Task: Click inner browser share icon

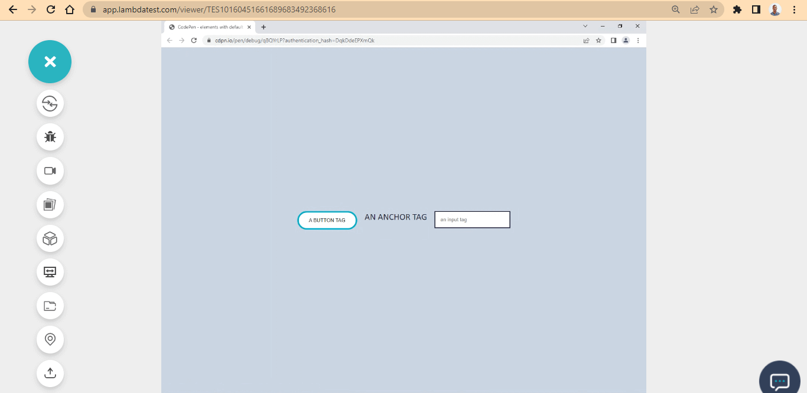Action: [586, 40]
